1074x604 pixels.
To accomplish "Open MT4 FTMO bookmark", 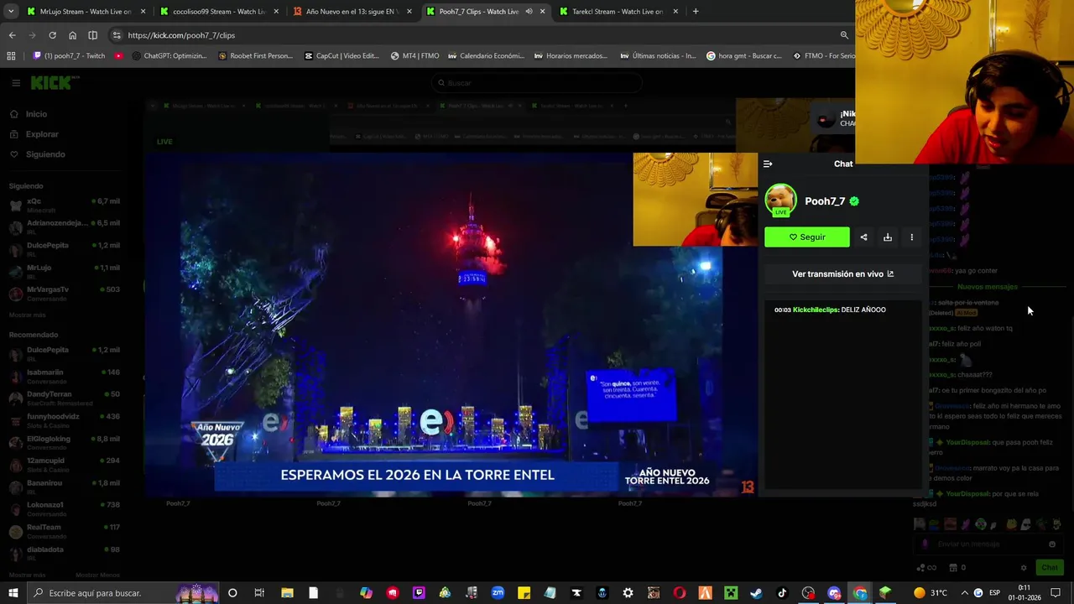I will pos(414,56).
